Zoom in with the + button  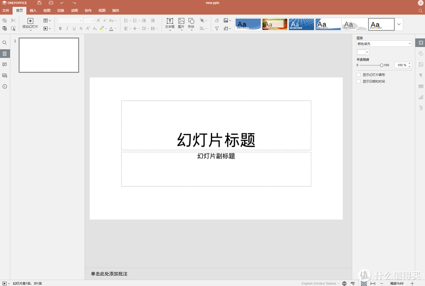click(412, 283)
